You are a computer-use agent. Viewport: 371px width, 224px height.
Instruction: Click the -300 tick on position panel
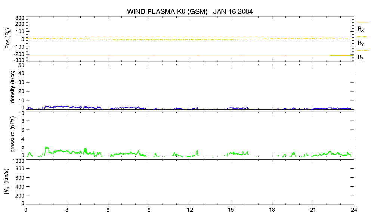(x=19, y=60)
